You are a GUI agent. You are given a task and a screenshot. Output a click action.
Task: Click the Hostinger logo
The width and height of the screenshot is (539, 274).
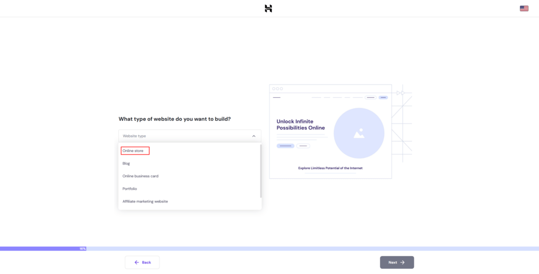[268, 8]
